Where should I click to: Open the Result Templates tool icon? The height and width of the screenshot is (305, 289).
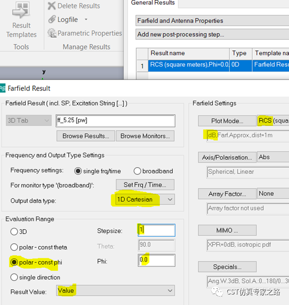pyautogui.click(x=21, y=10)
